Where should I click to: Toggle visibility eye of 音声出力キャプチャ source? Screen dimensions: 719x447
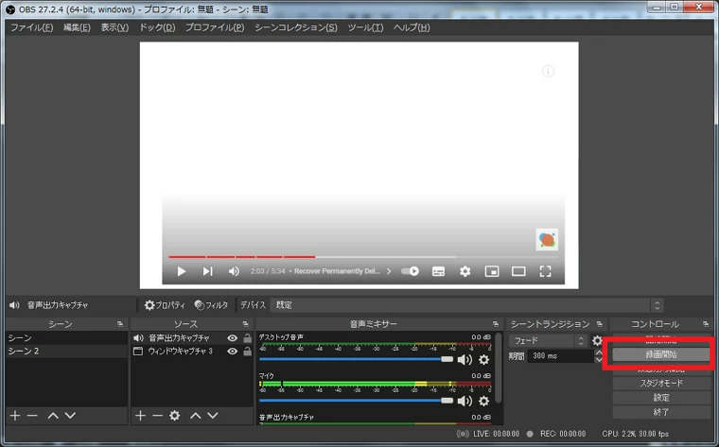[232, 337]
